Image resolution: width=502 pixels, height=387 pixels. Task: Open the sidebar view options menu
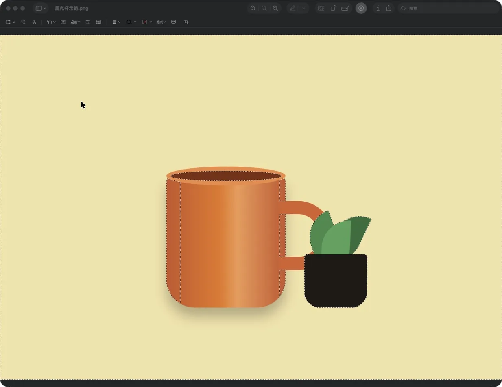(x=41, y=8)
